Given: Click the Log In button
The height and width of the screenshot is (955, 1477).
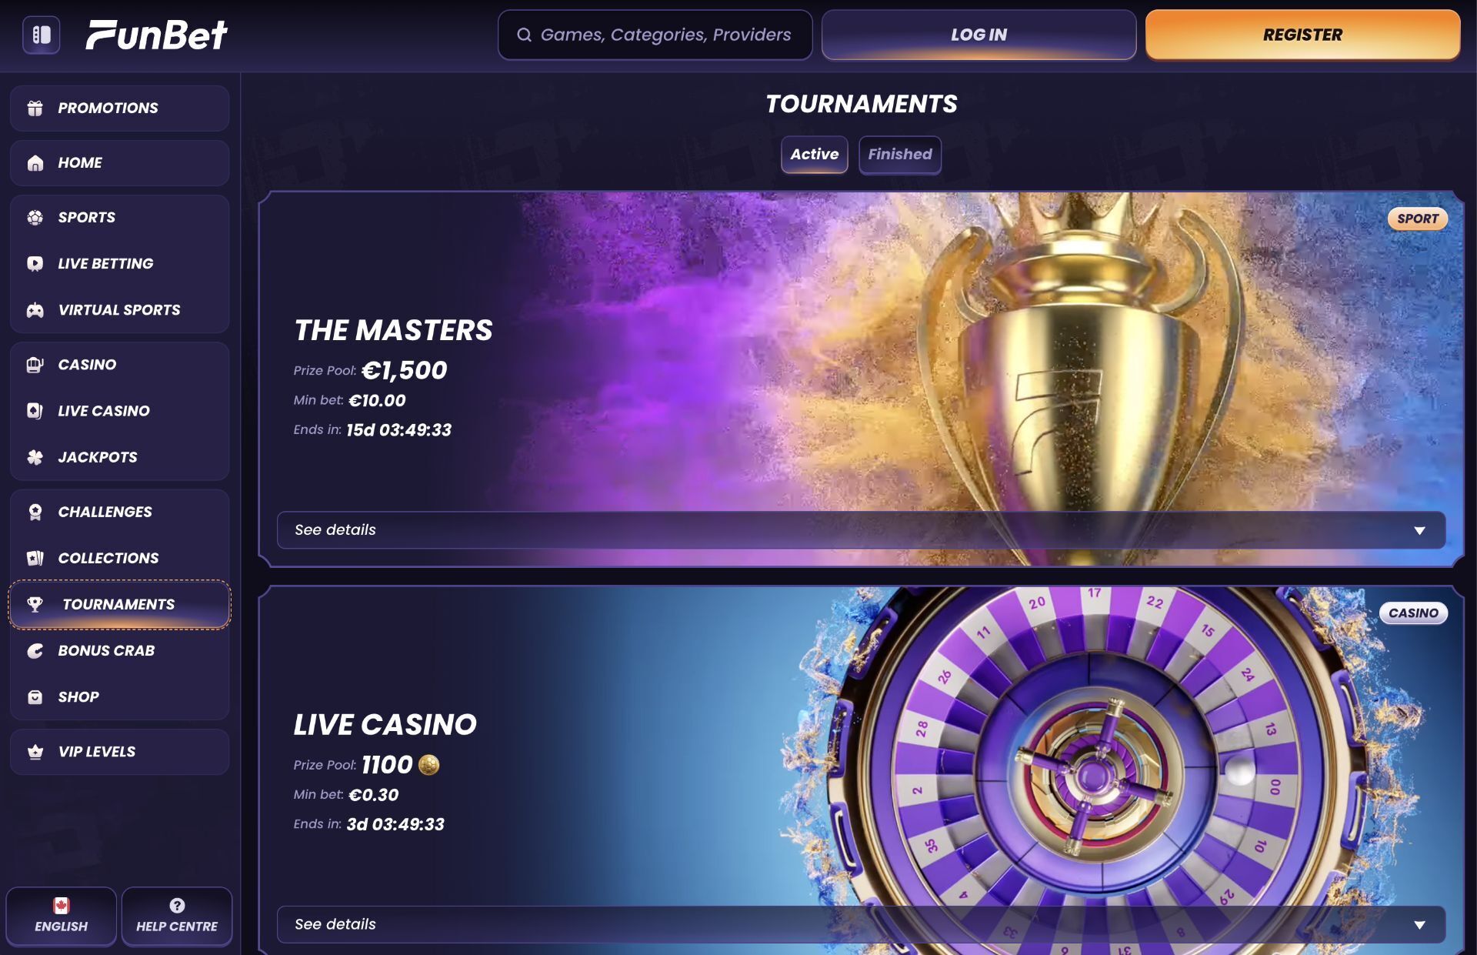Looking at the screenshot, I should (979, 35).
